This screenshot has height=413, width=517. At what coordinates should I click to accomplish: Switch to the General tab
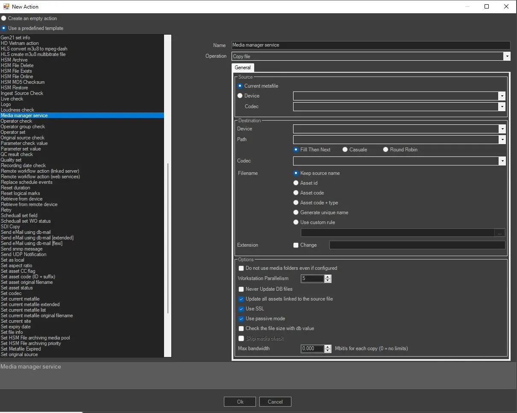[x=243, y=68]
